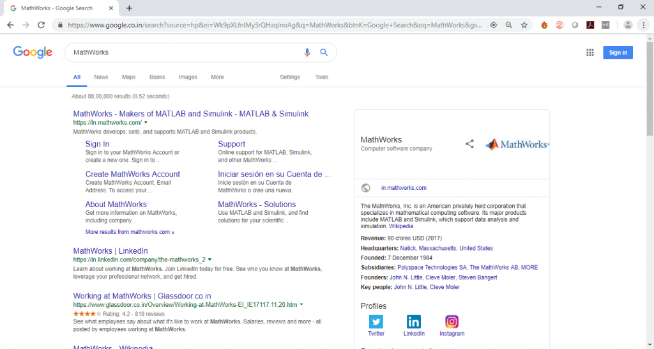Open the Twitter profile icon
Image resolution: width=654 pixels, height=349 pixels.
point(376,322)
